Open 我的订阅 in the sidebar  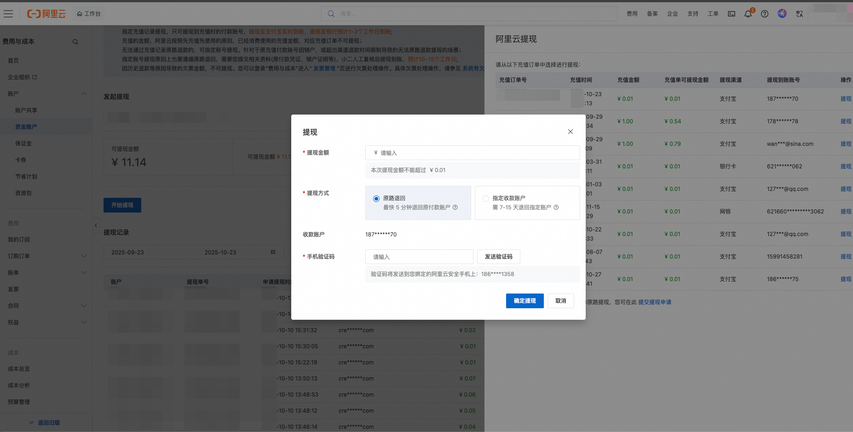19,240
